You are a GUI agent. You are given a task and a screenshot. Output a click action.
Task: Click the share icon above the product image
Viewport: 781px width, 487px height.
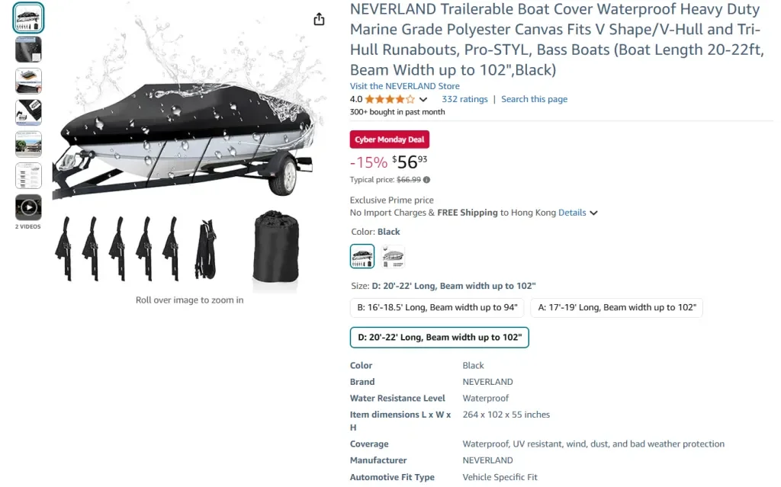(319, 19)
